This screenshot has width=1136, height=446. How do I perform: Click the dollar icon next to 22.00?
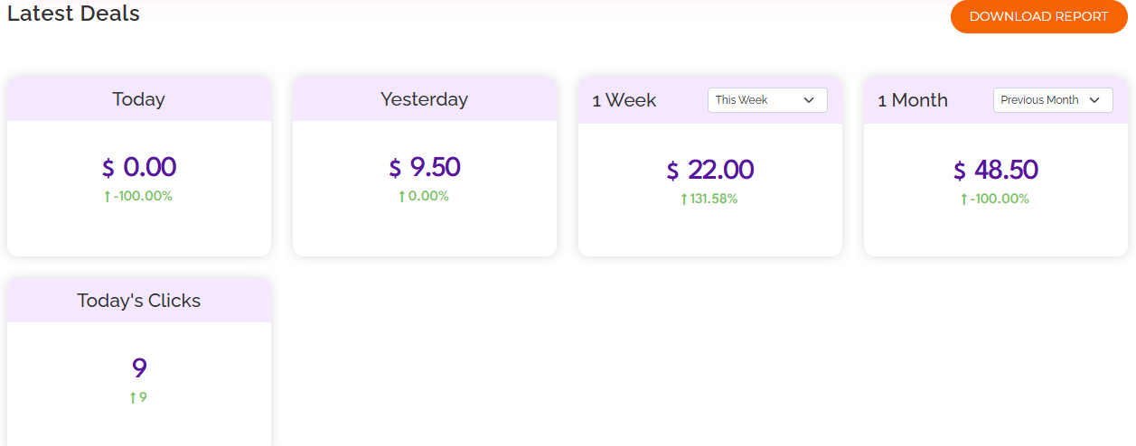[672, 171]
